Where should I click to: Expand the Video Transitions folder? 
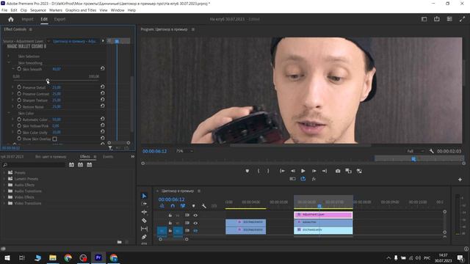point(4,203)
